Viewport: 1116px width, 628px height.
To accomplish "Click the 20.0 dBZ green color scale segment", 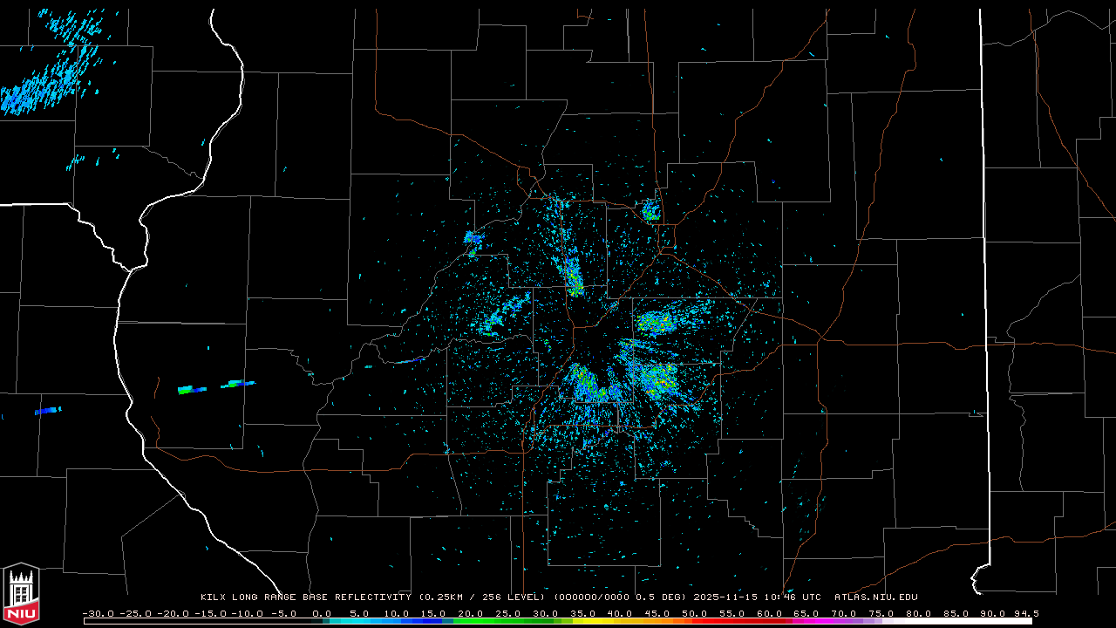I will [471, 621].
